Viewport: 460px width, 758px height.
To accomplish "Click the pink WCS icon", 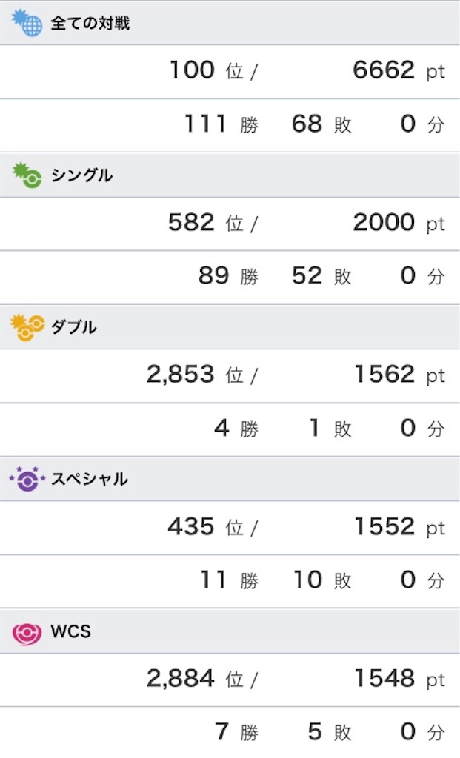I will pos(27,631).
